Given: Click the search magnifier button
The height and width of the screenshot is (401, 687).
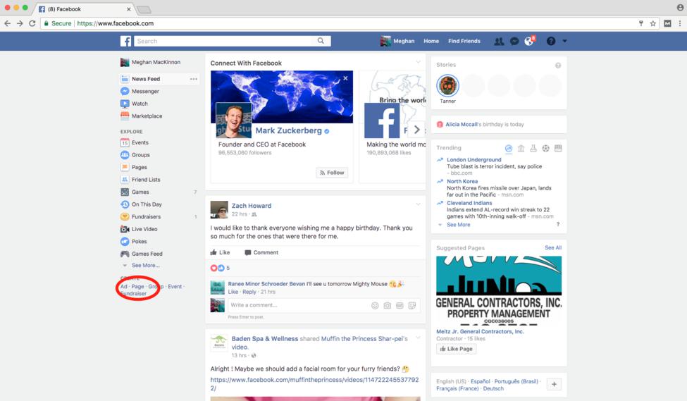Looking at the screenshot, I should [321, 41].
